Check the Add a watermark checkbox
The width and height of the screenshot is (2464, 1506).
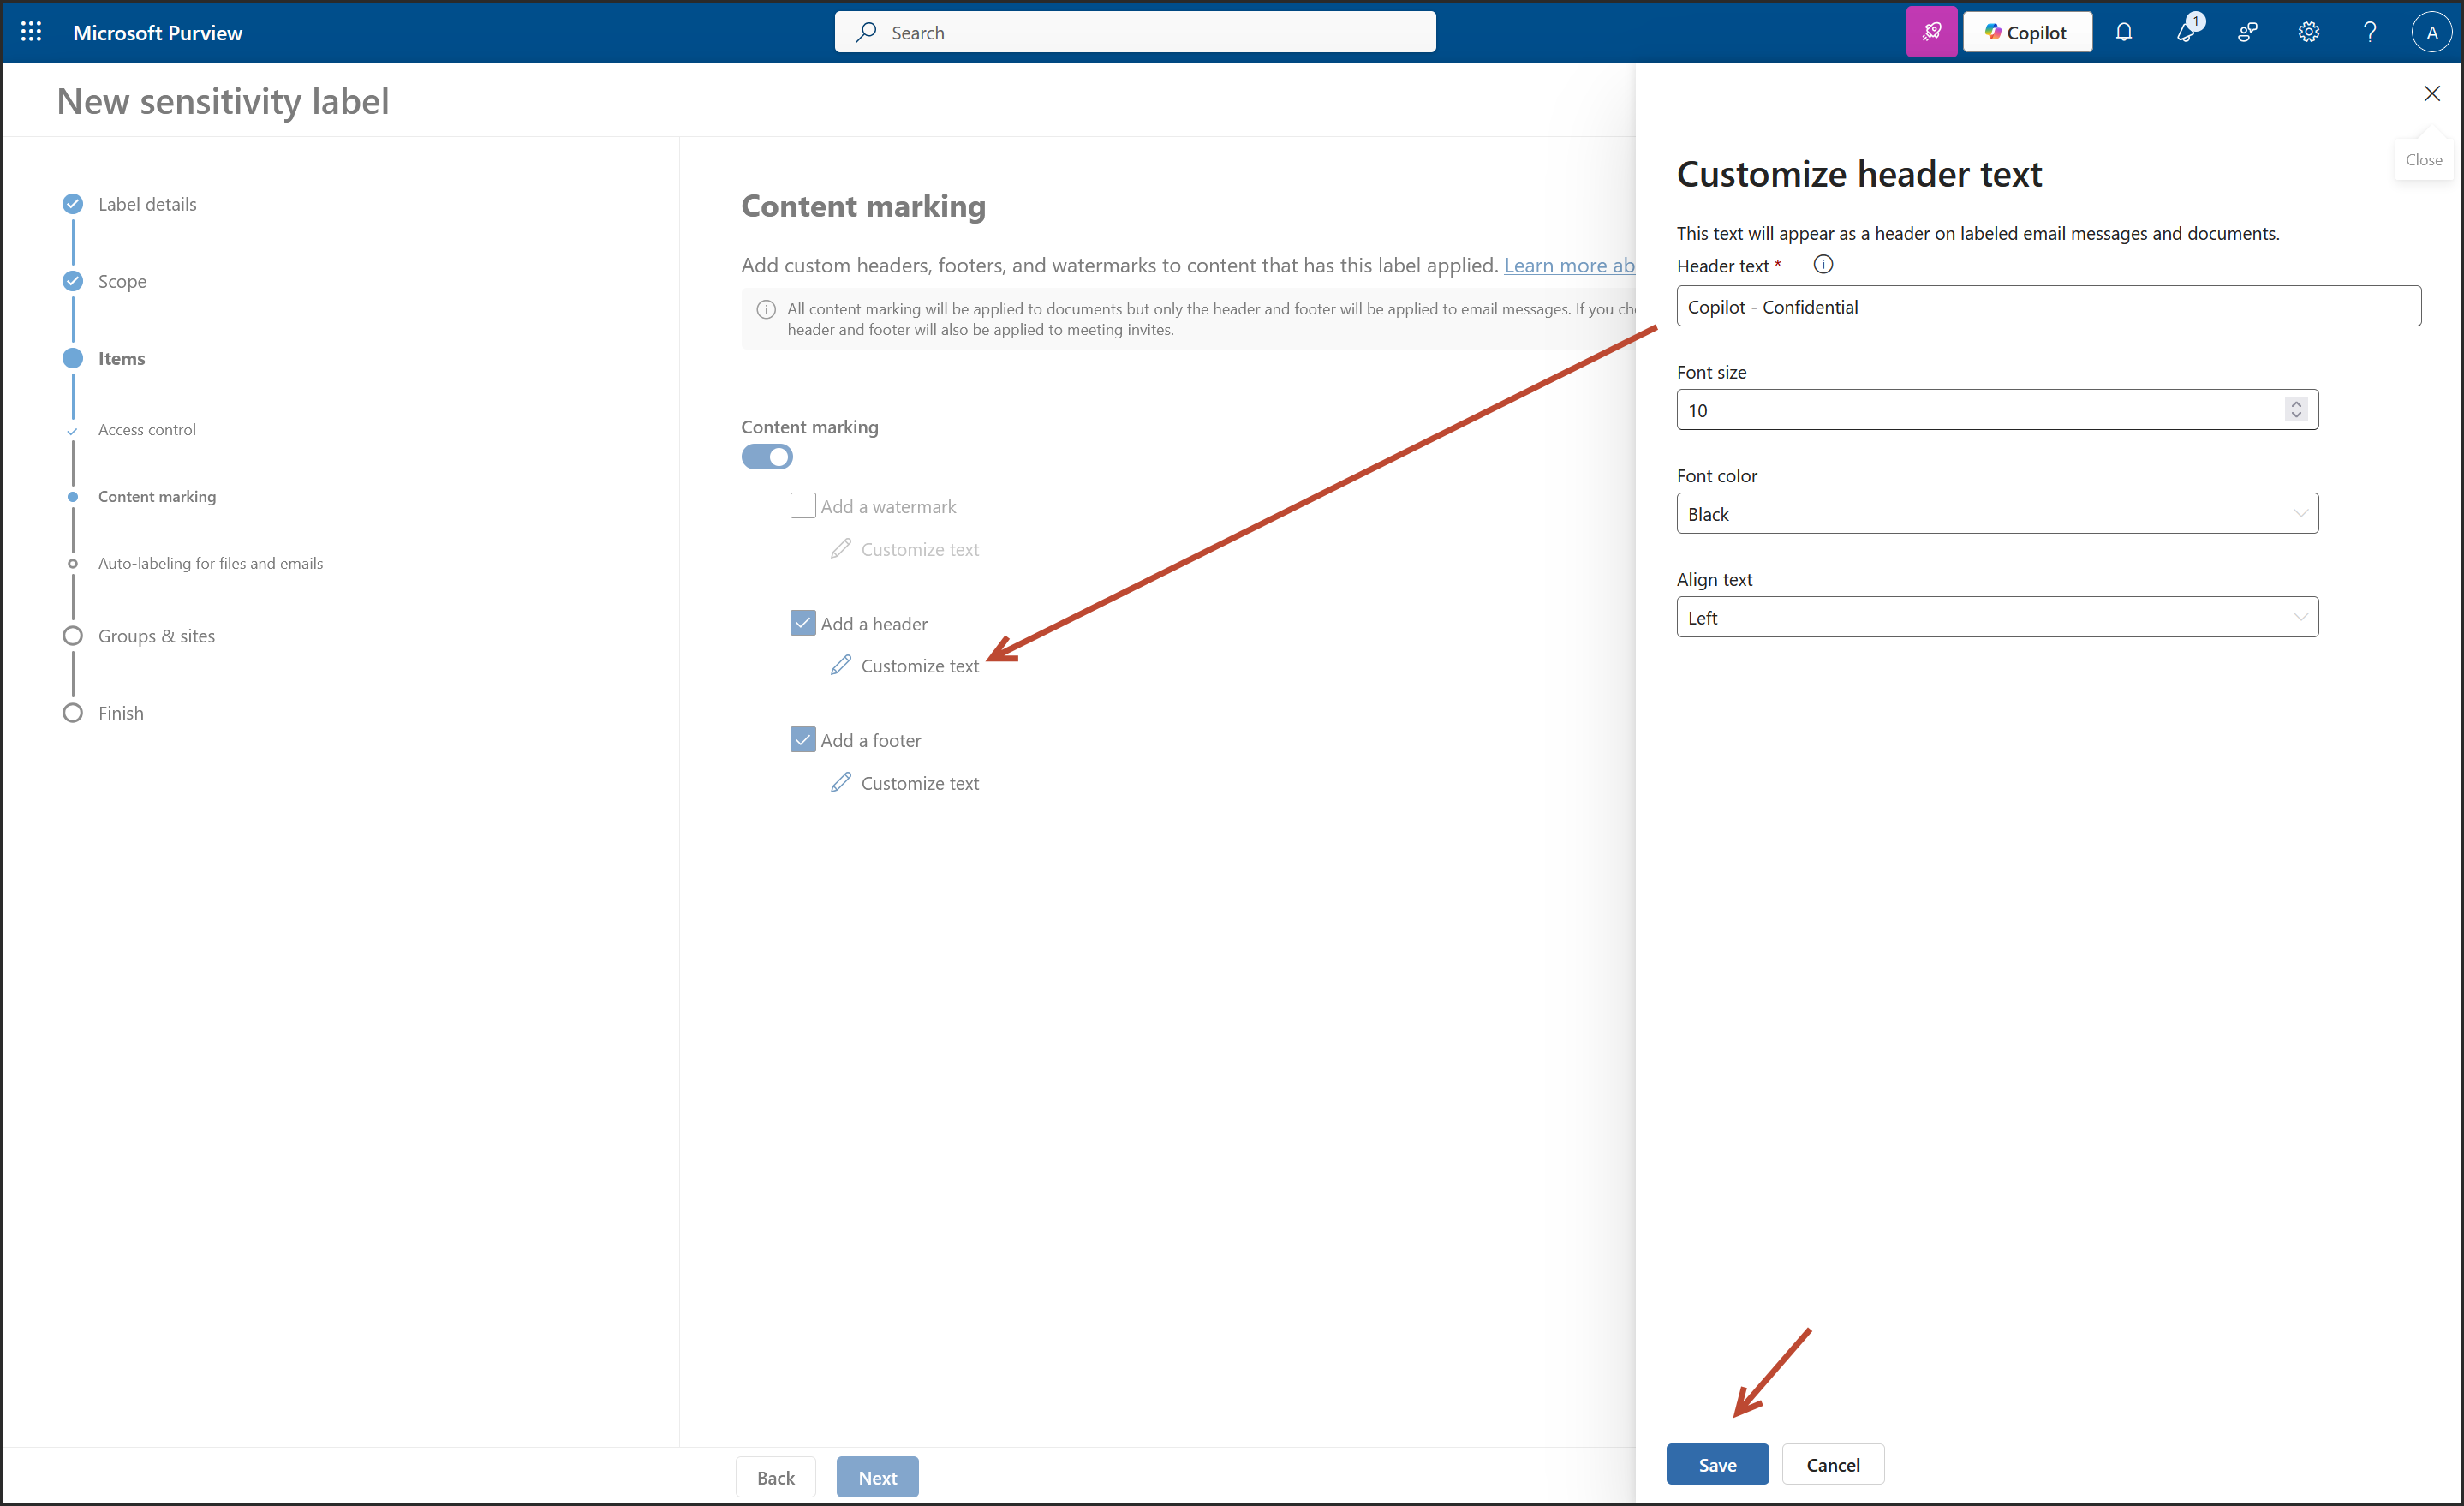pos(802,506)
